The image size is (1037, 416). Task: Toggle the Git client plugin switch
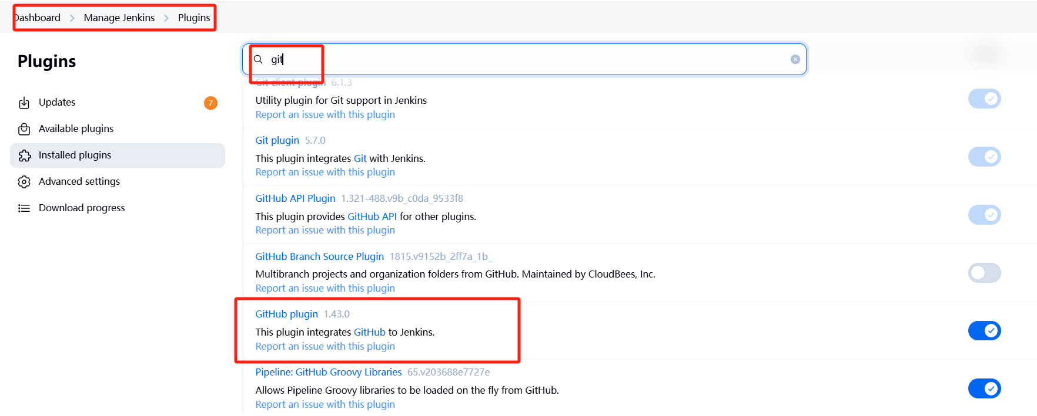pos(984,99)
